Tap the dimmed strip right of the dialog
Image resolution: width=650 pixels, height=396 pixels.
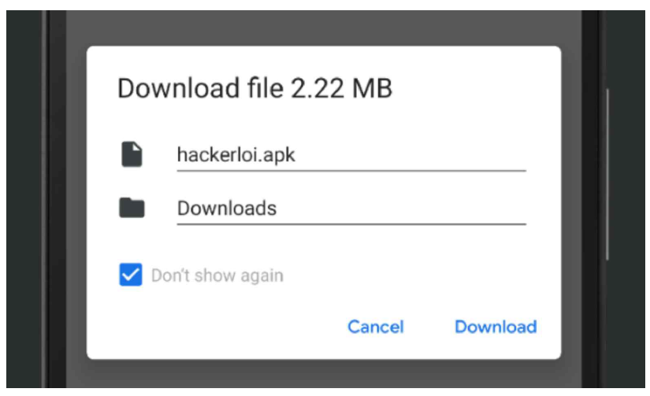pyautogui.click(x=571, y=197)
